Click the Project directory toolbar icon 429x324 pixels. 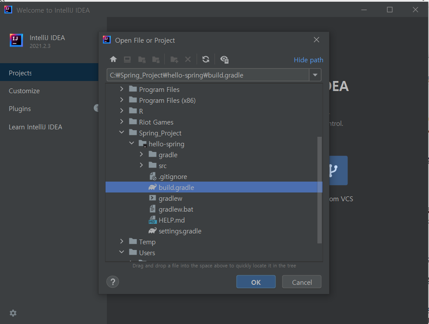(142, 60)
